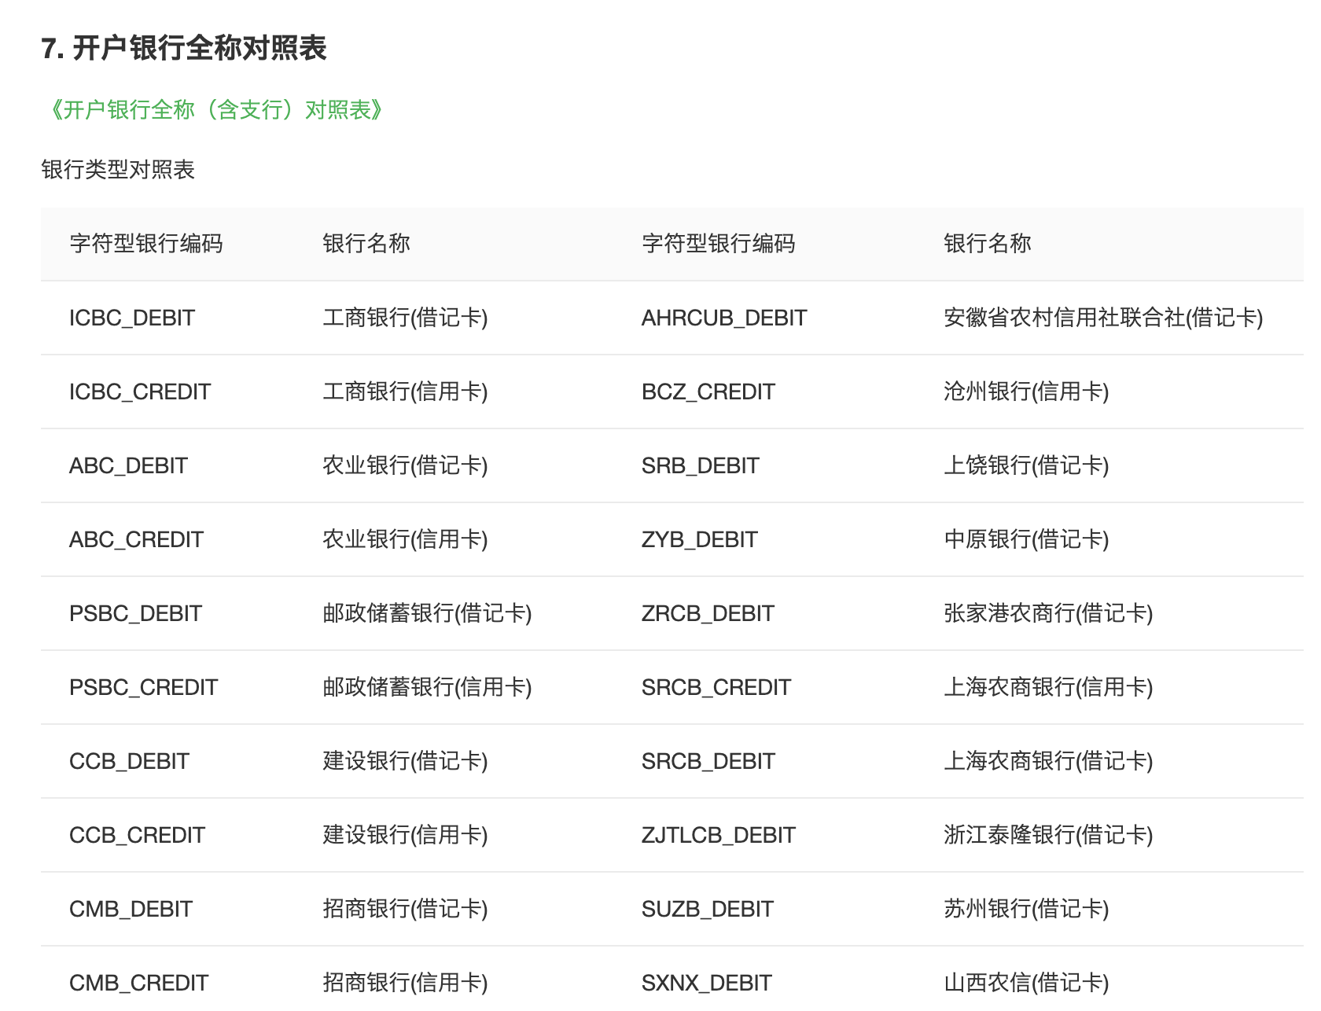Image resolution: width=1321 pixels, height=1011 pixels.
Task: Select the 上海农商银行(借记卡) cell
Action: coord(1048,761)
